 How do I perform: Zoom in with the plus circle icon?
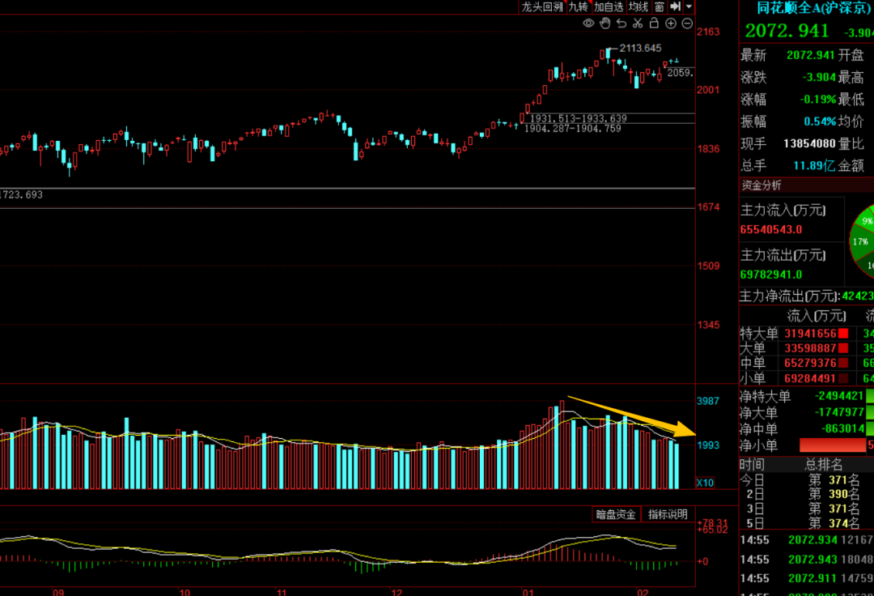pos(671,23)
